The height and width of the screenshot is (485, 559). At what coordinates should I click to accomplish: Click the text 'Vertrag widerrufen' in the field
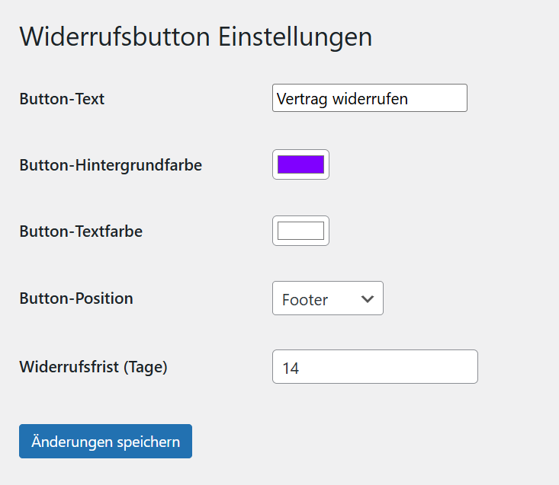(342, 99)
